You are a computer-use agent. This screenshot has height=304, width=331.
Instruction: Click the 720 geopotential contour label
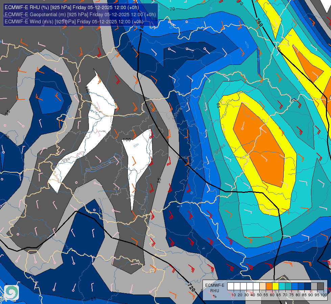(191, 287)
